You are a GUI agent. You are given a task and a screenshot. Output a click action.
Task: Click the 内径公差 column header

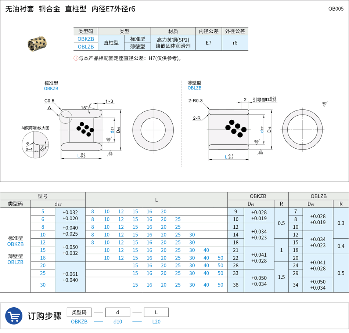pos(209,31)
